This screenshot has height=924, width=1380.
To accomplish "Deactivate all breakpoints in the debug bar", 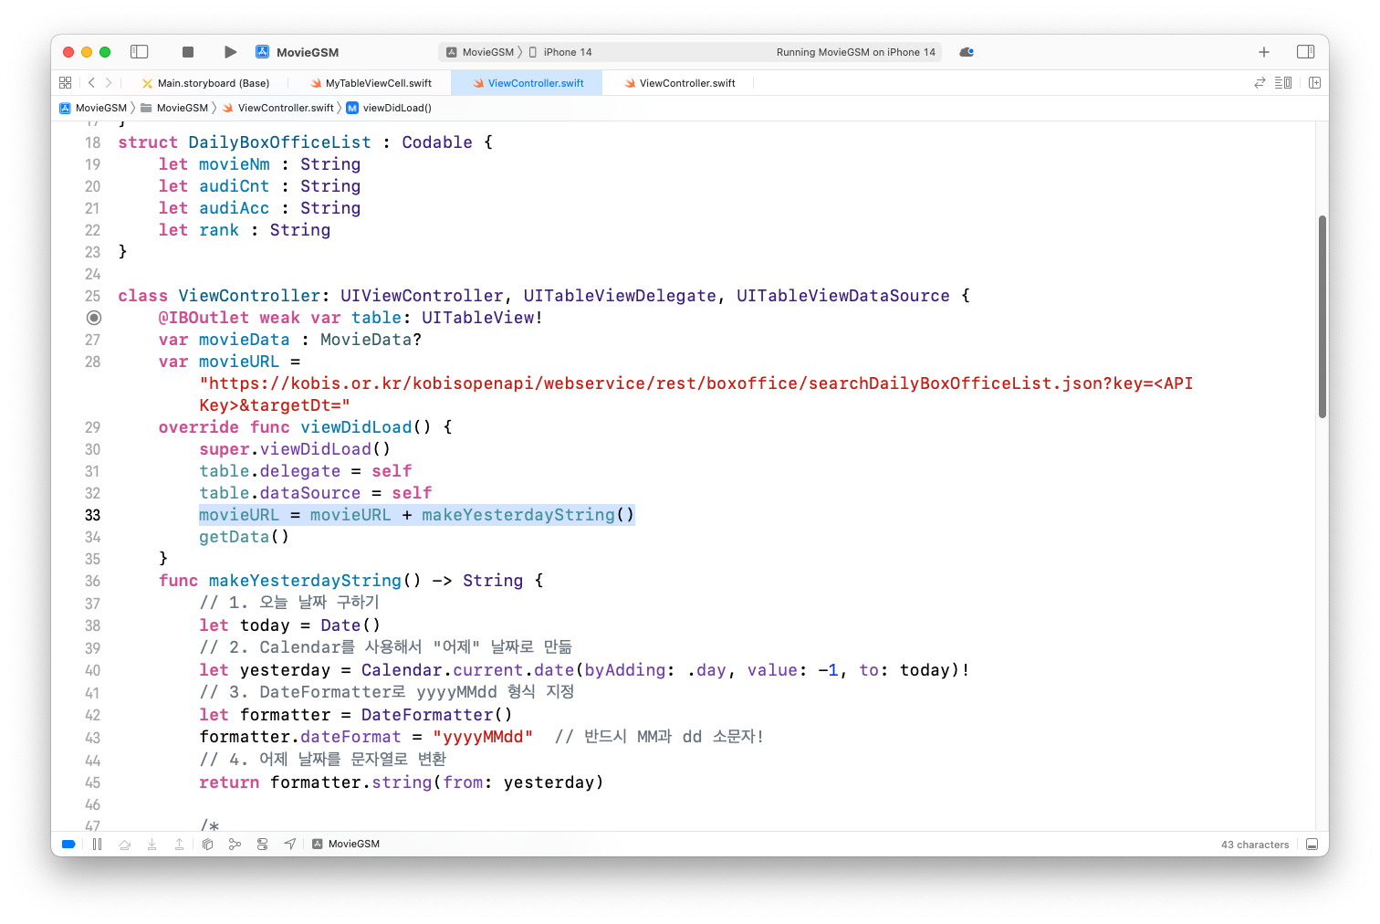I will (68, 843).
